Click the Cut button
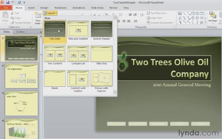222x139 pixels. point(15,13)
